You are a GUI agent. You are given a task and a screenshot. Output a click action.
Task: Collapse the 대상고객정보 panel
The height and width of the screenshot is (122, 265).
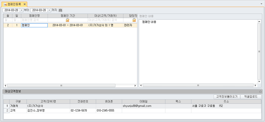pos(260,91)
